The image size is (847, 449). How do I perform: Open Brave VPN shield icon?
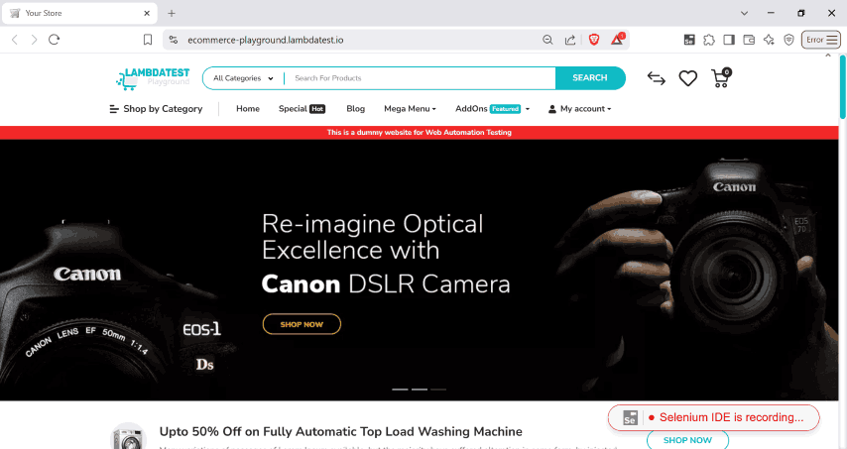788,40
